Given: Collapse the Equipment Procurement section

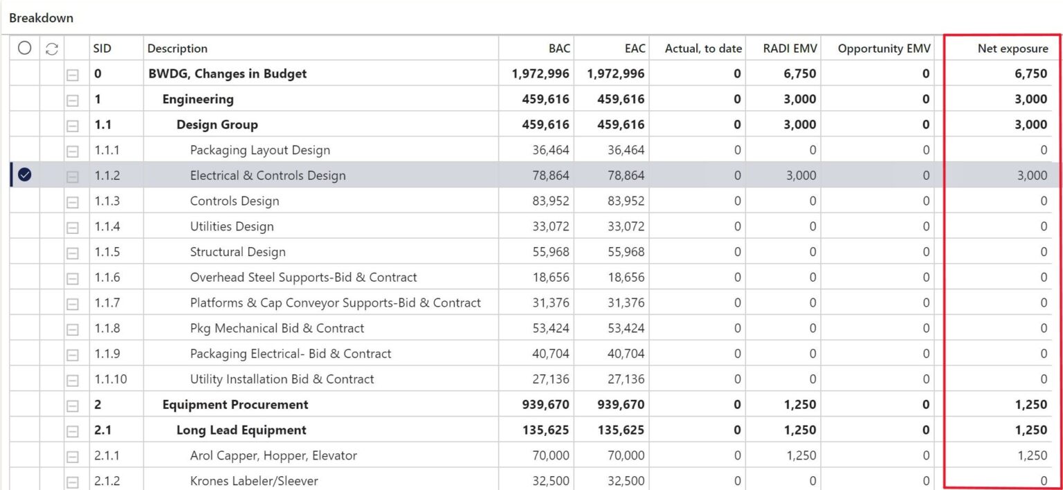Looking at the screenshot, I should 73,405.
